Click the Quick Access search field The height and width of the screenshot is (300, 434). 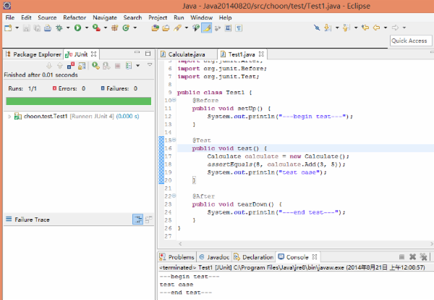coord(409,41)
